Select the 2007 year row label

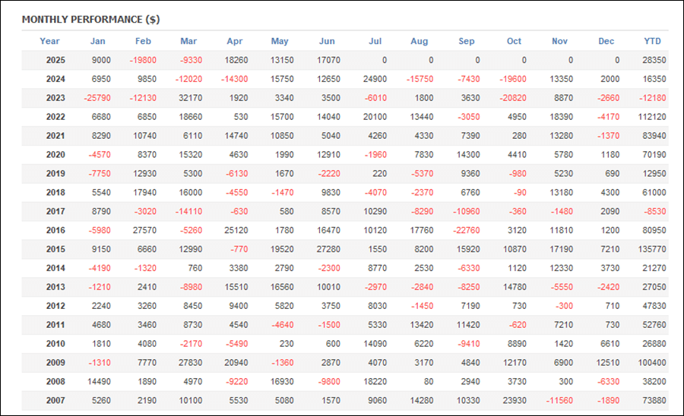(55, 400)
